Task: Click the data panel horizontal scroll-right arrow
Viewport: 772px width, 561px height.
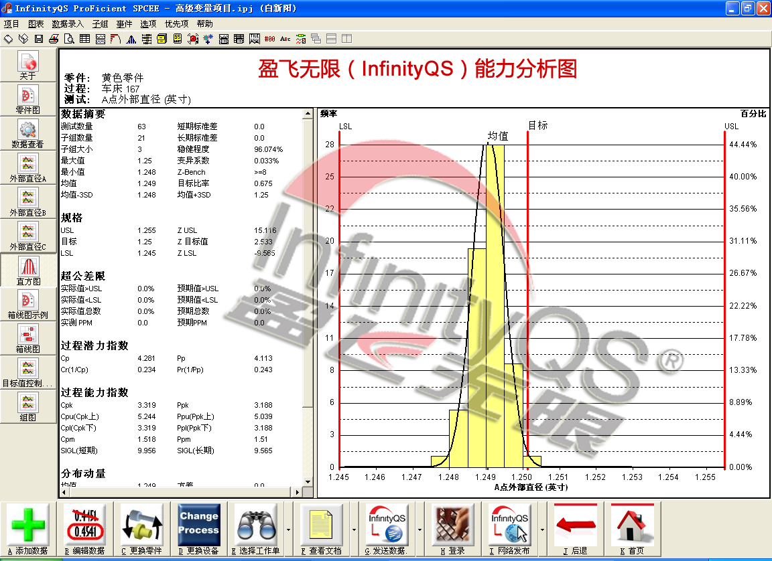Action: tap(298, 491)
